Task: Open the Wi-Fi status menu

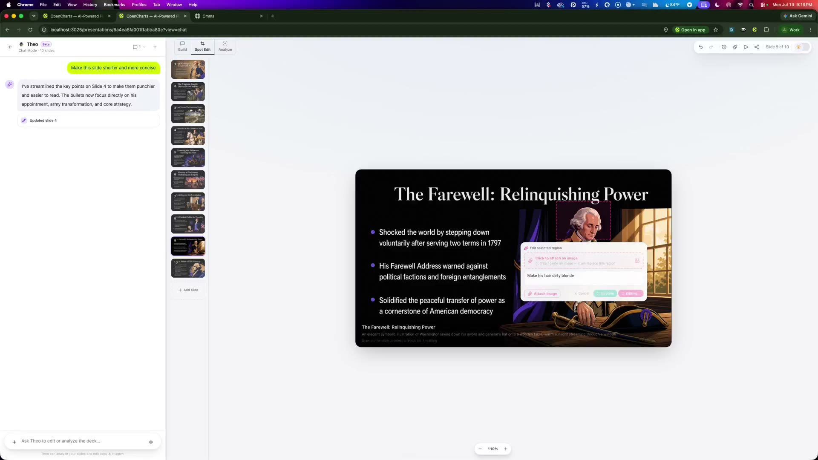Action: 740,5
